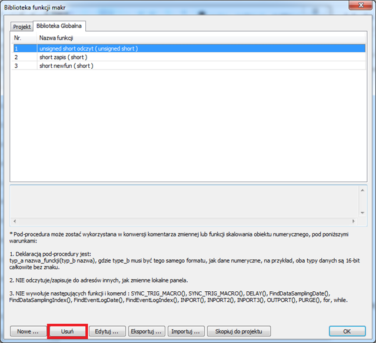This screenshot has width=376, height=343.
Task: Switch to the Projekt tab
Action: tap(22, 26)
